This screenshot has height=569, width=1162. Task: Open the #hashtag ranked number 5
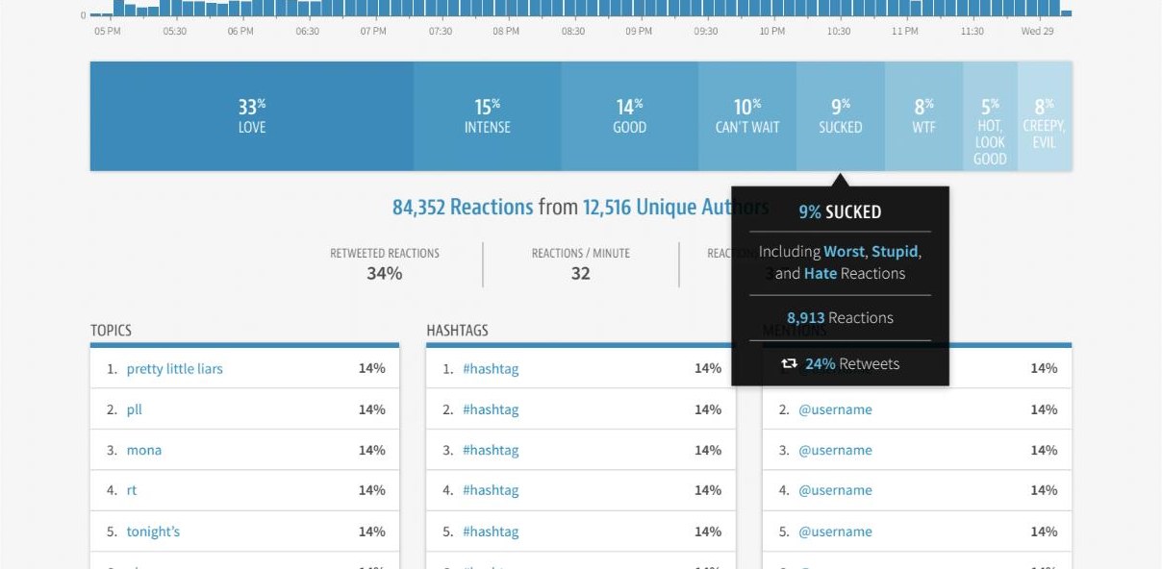(491, 532)
